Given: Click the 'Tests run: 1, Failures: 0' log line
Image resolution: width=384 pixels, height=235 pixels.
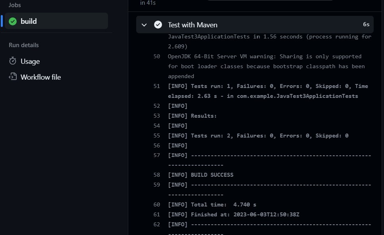Looking at the screenshot, I should tap(268, 91).
